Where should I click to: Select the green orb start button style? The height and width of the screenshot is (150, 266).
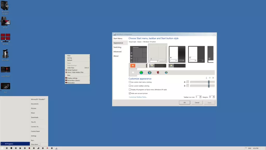[142, 73]
